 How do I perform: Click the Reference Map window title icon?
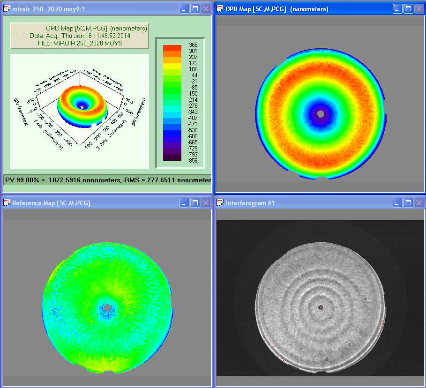[x=7, y=202]
